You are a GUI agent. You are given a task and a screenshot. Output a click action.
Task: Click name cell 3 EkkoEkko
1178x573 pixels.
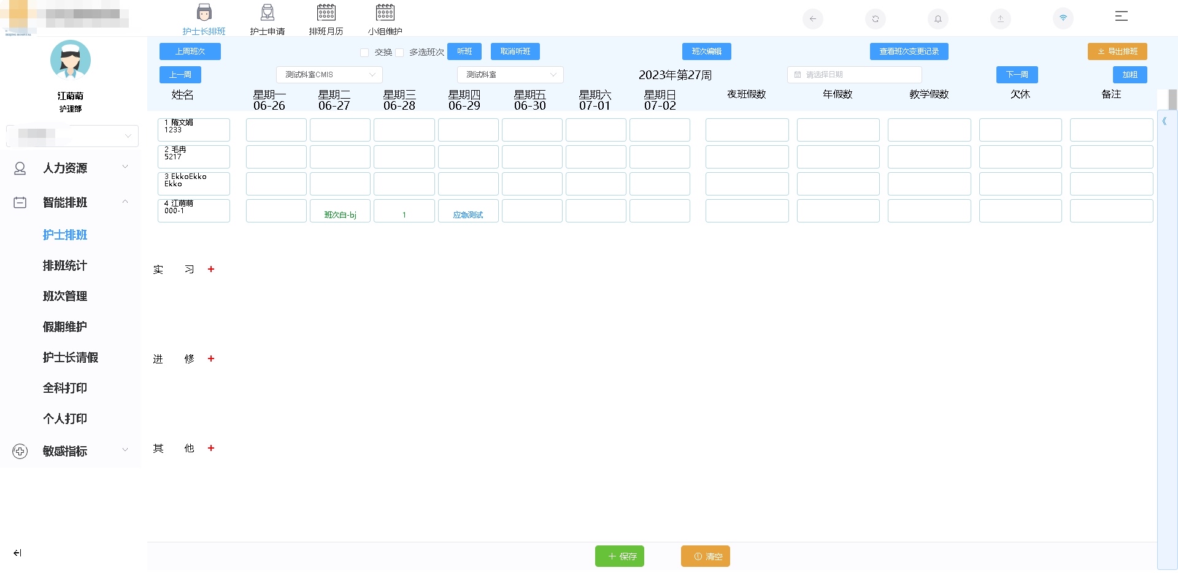coord(194,184)
